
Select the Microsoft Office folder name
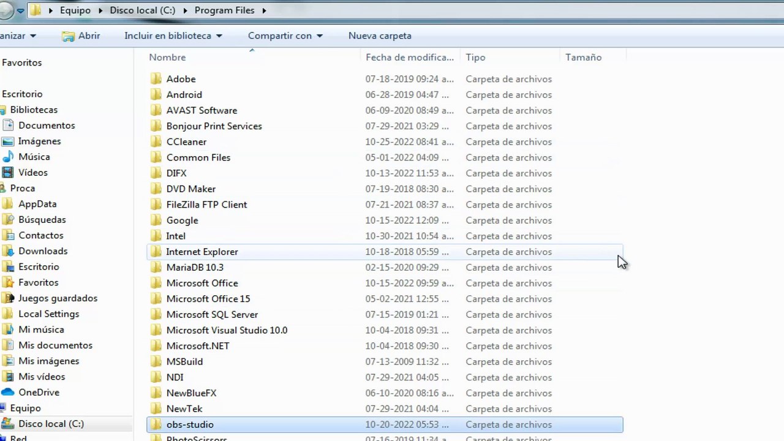click(x=202, y=283)
